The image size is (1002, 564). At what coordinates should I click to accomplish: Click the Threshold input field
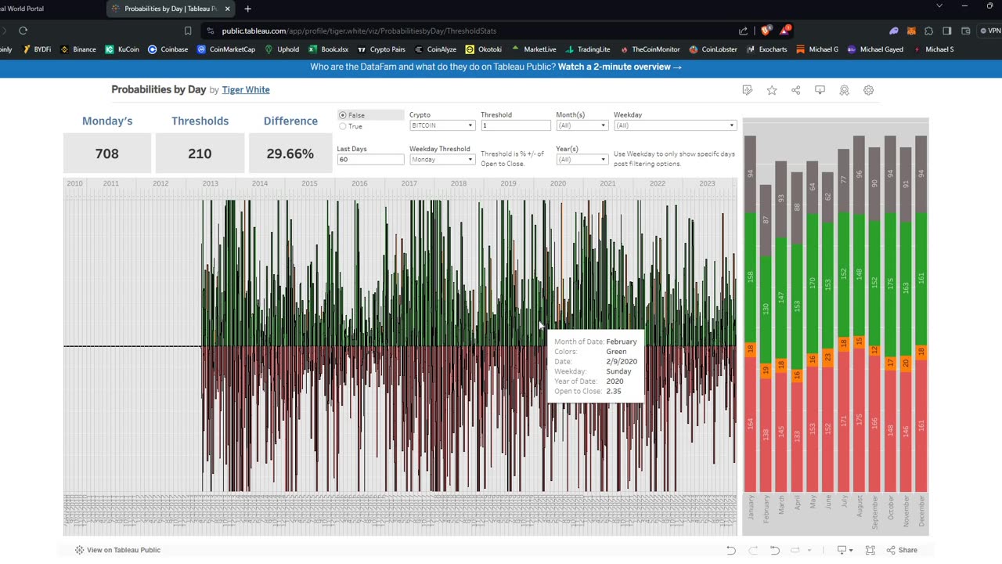tap(516, 125)
